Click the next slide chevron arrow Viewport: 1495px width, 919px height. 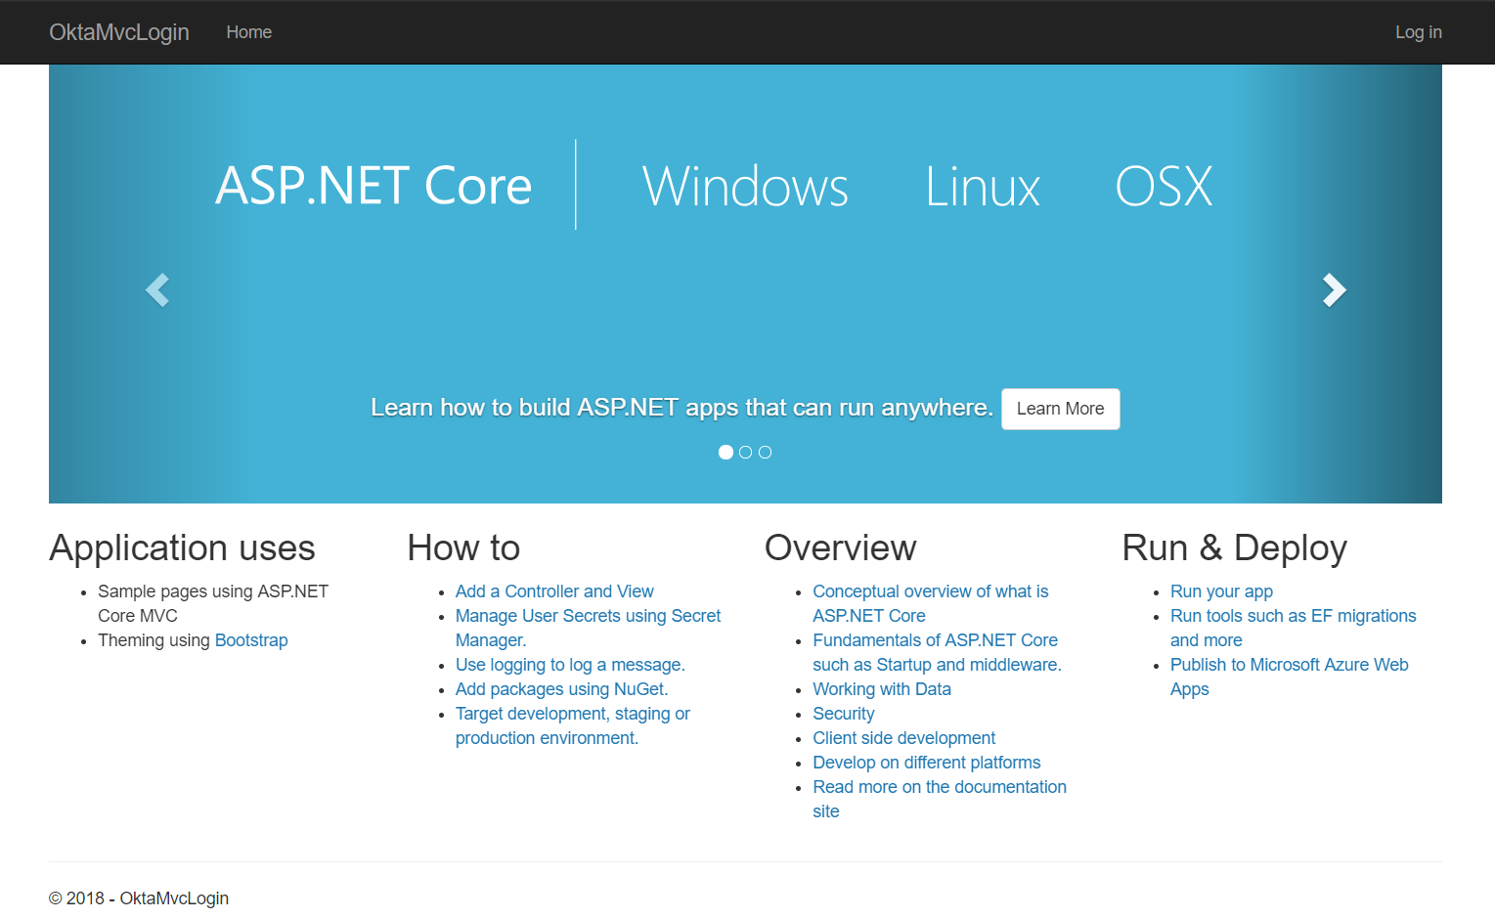point(1334,289)
